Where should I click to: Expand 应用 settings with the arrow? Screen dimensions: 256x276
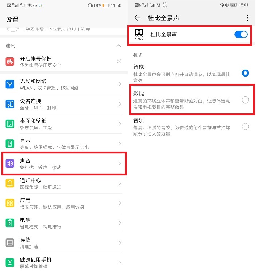tap(120, 203)
